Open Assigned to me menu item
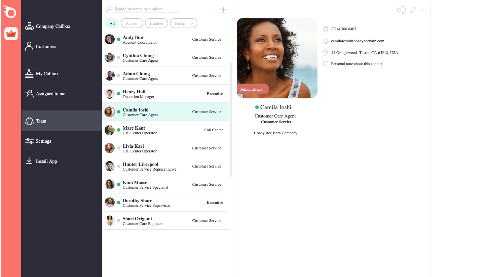Viewport: 487px width, 277px height. pos(62,94)
